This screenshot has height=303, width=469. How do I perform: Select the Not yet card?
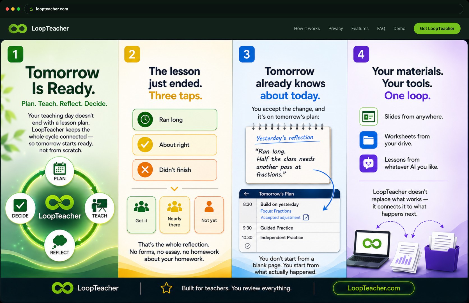pos(209,215)
